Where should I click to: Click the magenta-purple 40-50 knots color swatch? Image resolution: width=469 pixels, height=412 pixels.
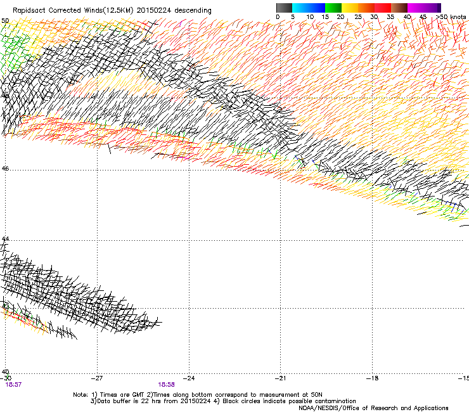pos(424,8)
